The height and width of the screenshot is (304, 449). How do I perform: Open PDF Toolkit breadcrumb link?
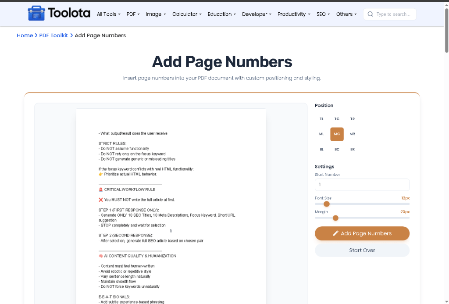pos(53,35)
